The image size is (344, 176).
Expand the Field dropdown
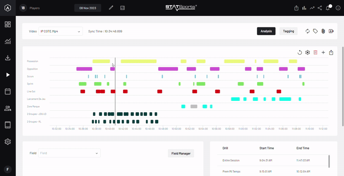69,153
